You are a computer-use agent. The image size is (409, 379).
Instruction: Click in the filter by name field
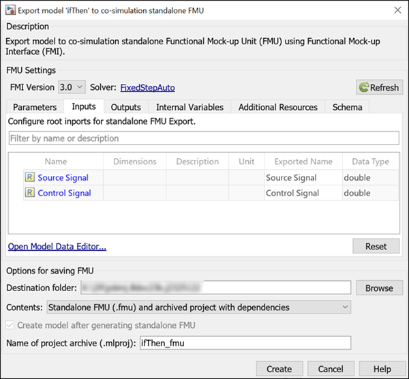pyautogui.click(x=203, y=138)
